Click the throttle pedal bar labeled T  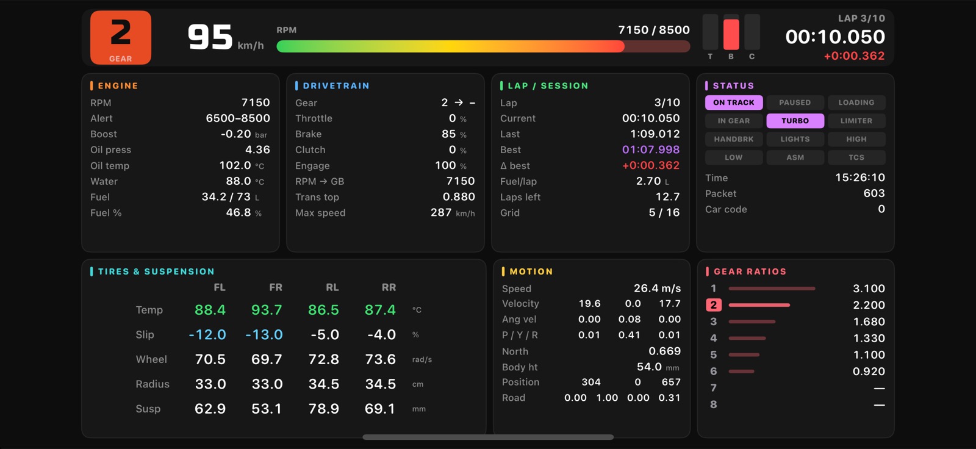[x=710, y=32]
